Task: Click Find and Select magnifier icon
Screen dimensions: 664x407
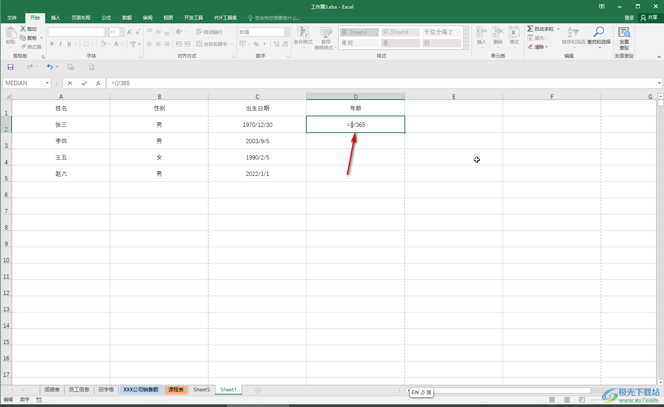Action: coord(599,32)
